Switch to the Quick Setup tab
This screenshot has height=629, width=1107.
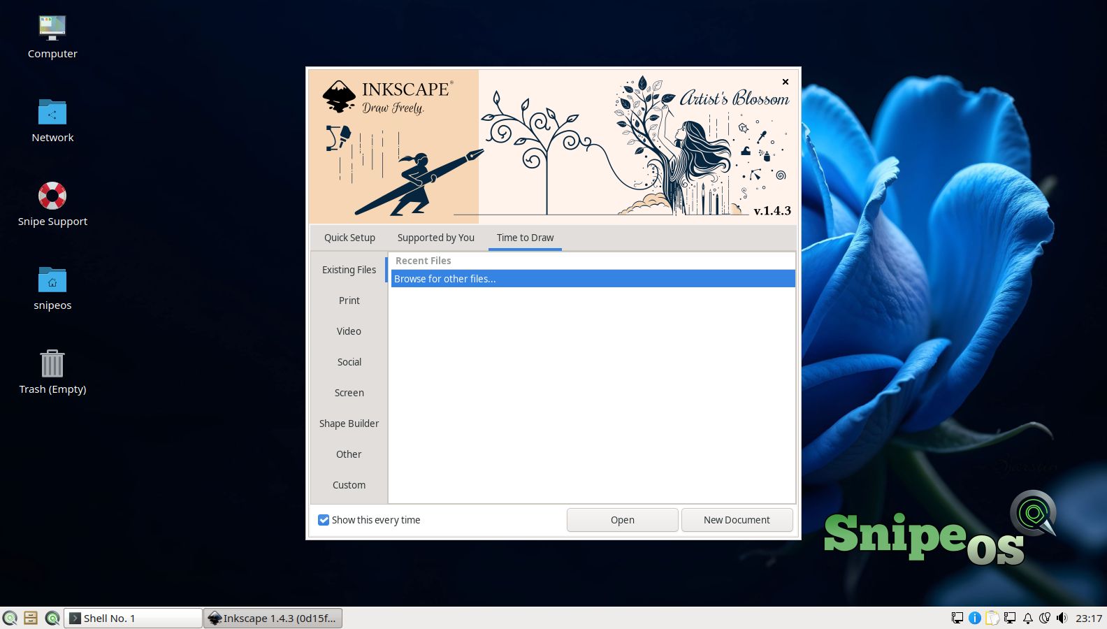click(349, 238)
